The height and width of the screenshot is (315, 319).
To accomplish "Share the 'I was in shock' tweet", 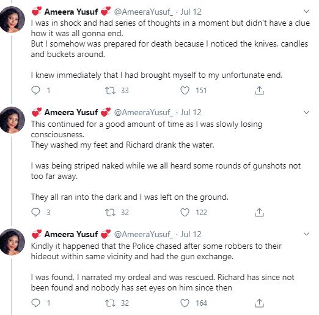I will 259,91.
